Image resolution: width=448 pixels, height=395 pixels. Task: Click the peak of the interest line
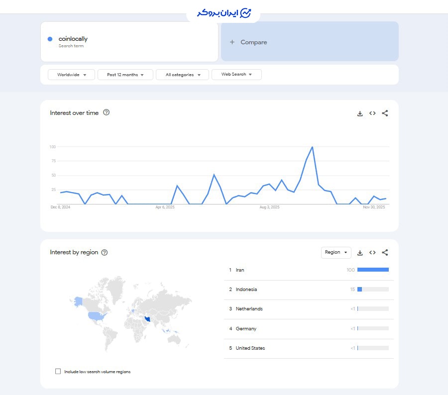pyautogui.click(x=312, y=147)
